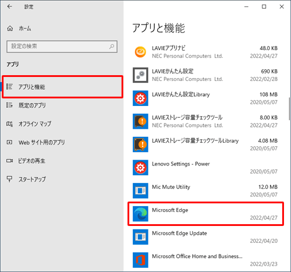The height and width of the screenshot is (272, 291).
Task: Click the ビデオの再生 video icon
Action: tap(9, 161)
